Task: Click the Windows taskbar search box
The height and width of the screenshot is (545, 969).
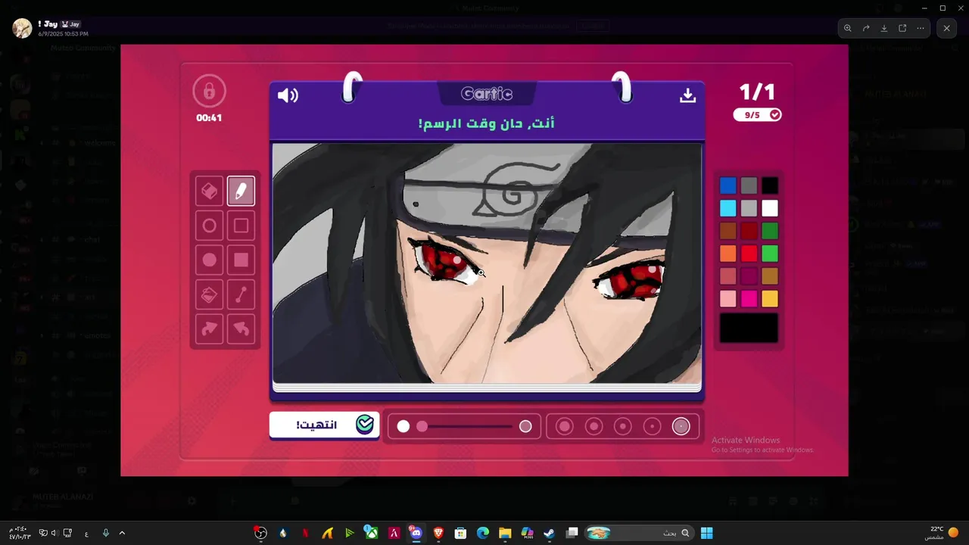Action: pyautogui.click(x=639, y=533)
